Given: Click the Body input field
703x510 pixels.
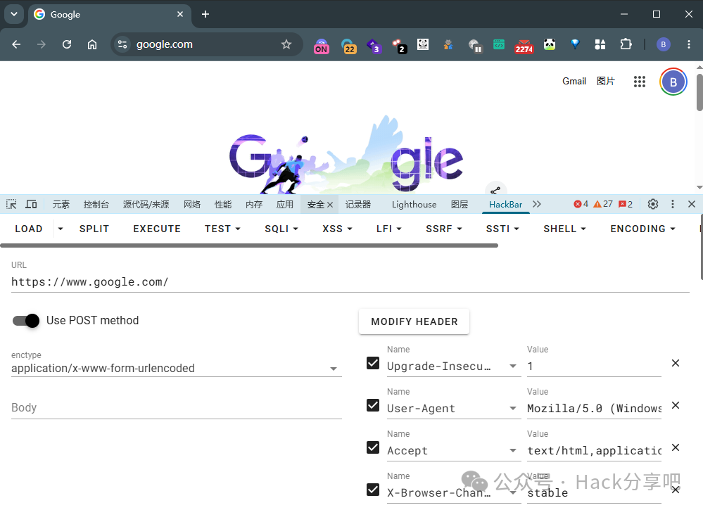Looking at the screenshot, I should pos(176,407).
